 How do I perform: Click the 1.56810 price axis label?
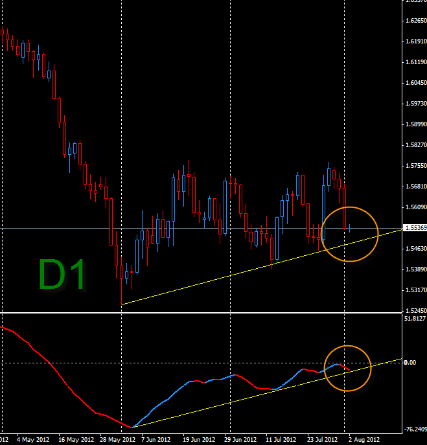point(416,187)
